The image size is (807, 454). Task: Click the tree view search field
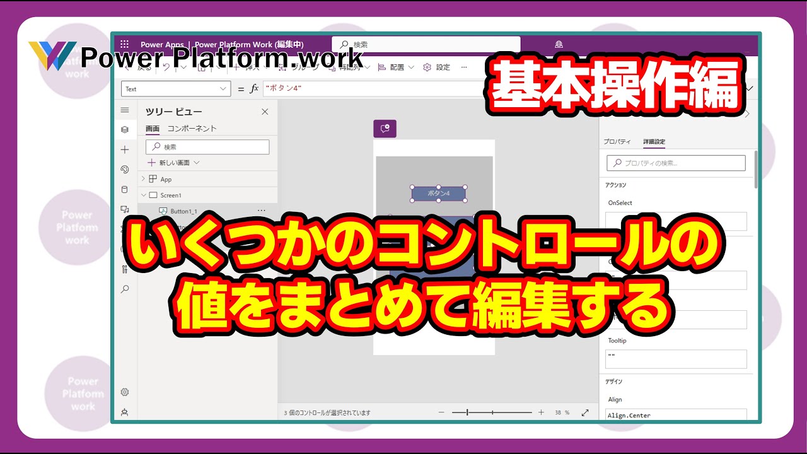207,147
